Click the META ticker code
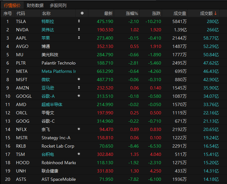 (22, 71)
